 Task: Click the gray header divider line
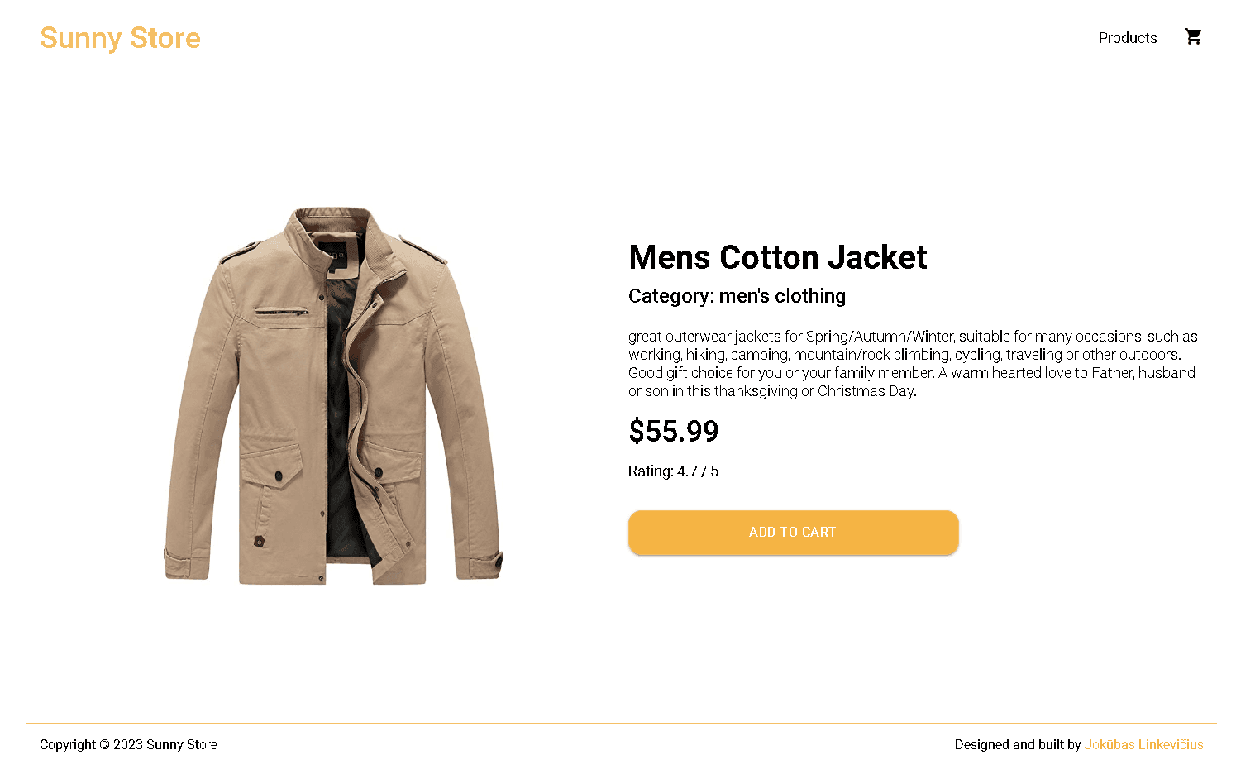tap(621, 69)
